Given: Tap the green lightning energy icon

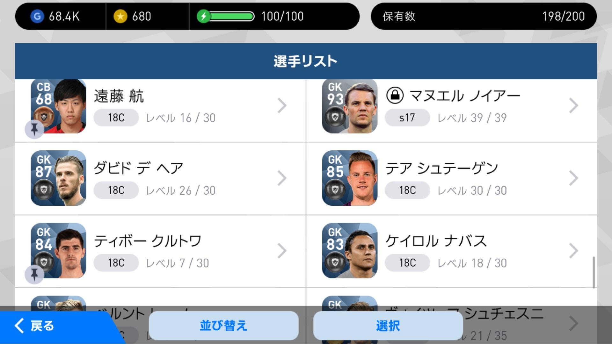Looking at the screenshot, I should (x=203, y=16).
